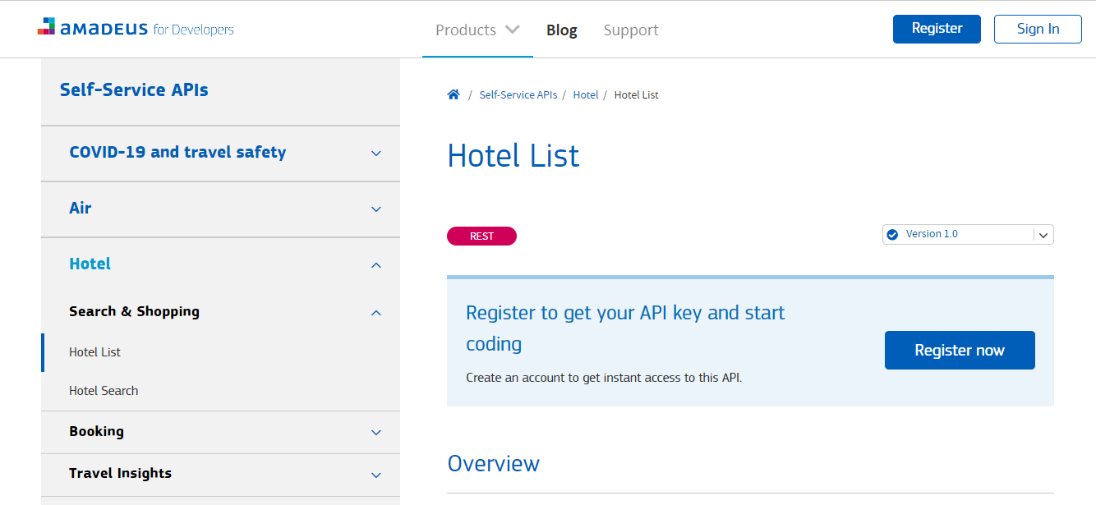
Task: Click the Hotel breadcrumb link
Action: 586,94
